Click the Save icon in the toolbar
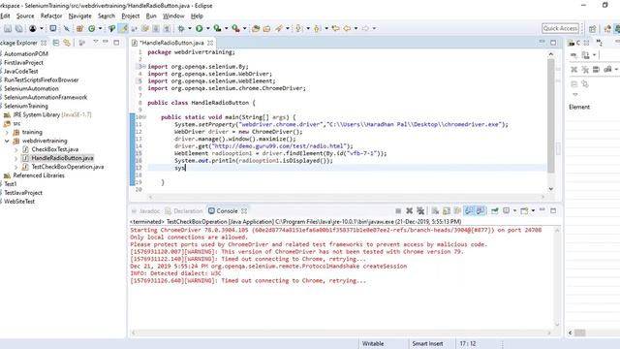 [x=8, y=28]
